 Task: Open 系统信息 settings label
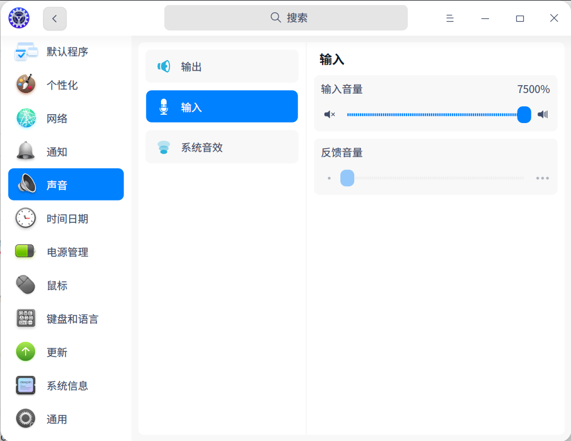click(67, 386)
